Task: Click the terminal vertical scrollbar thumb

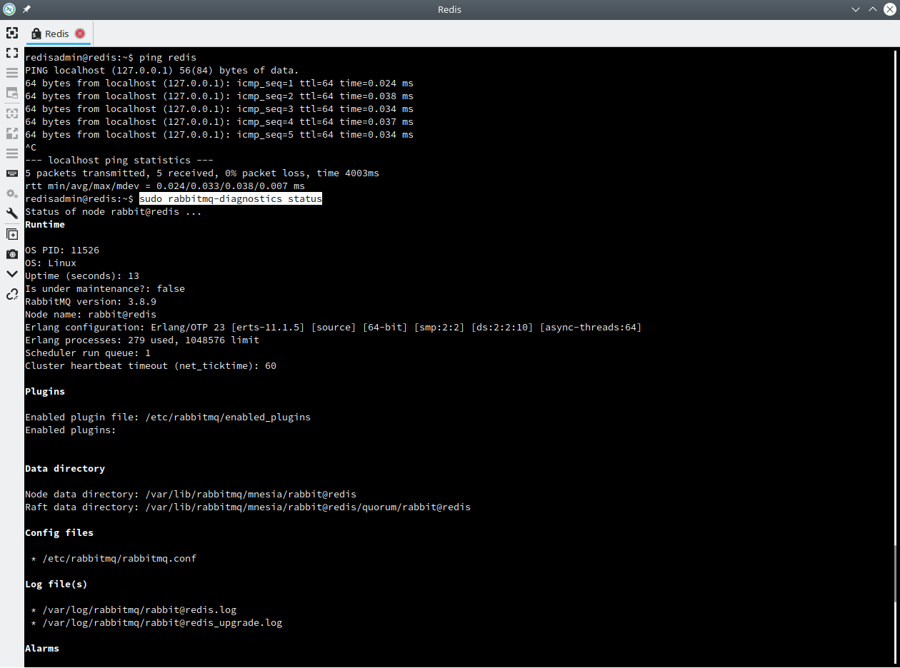Action: tap(896, 573)
